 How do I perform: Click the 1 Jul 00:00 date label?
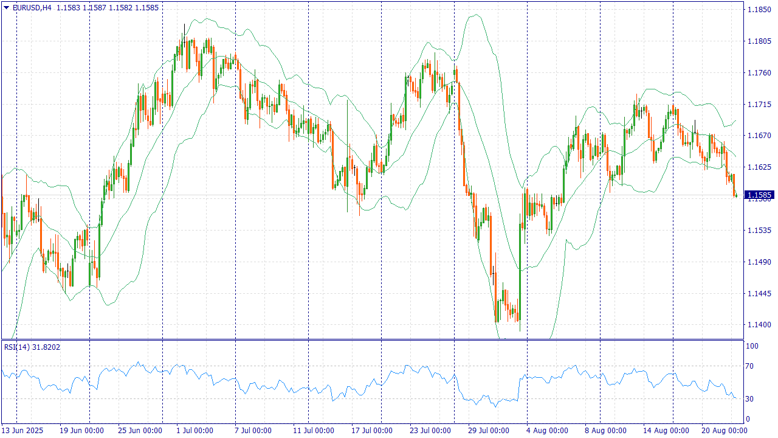pyautogui.click(x=194, y=431)
